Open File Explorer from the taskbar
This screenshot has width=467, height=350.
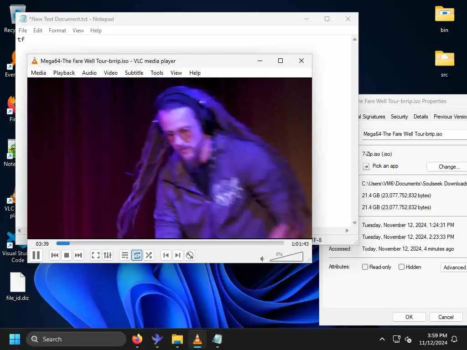point(177,339)
